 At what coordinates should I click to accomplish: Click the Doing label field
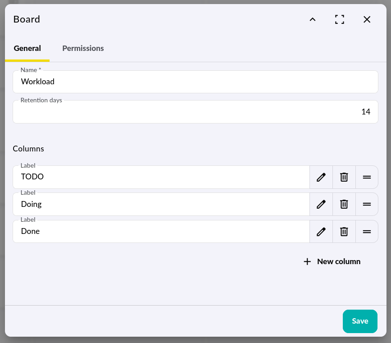pos(161,204)
